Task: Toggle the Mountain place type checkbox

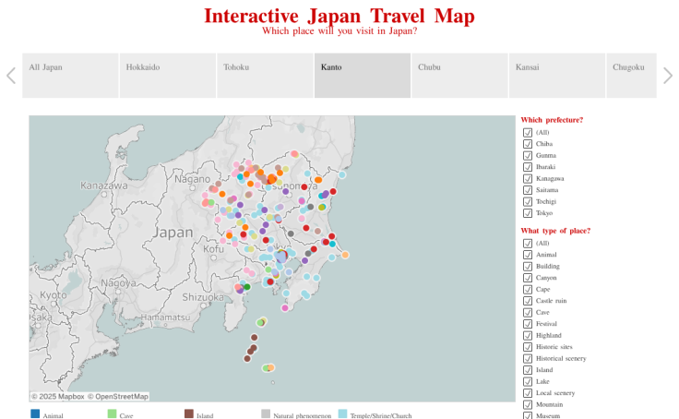Action: tap(528, 404)
